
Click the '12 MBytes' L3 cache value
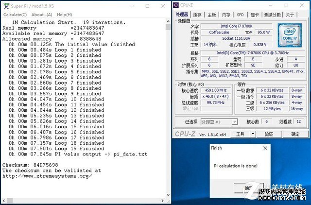[272, 109]
